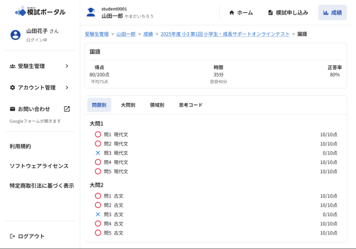
Task: Open the 思考コード tab
Action: (x=190, y=105)
